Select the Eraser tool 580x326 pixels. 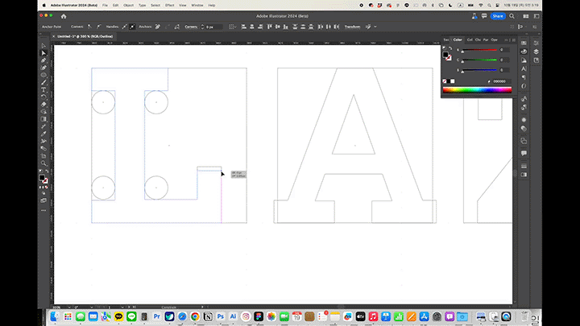43,105
